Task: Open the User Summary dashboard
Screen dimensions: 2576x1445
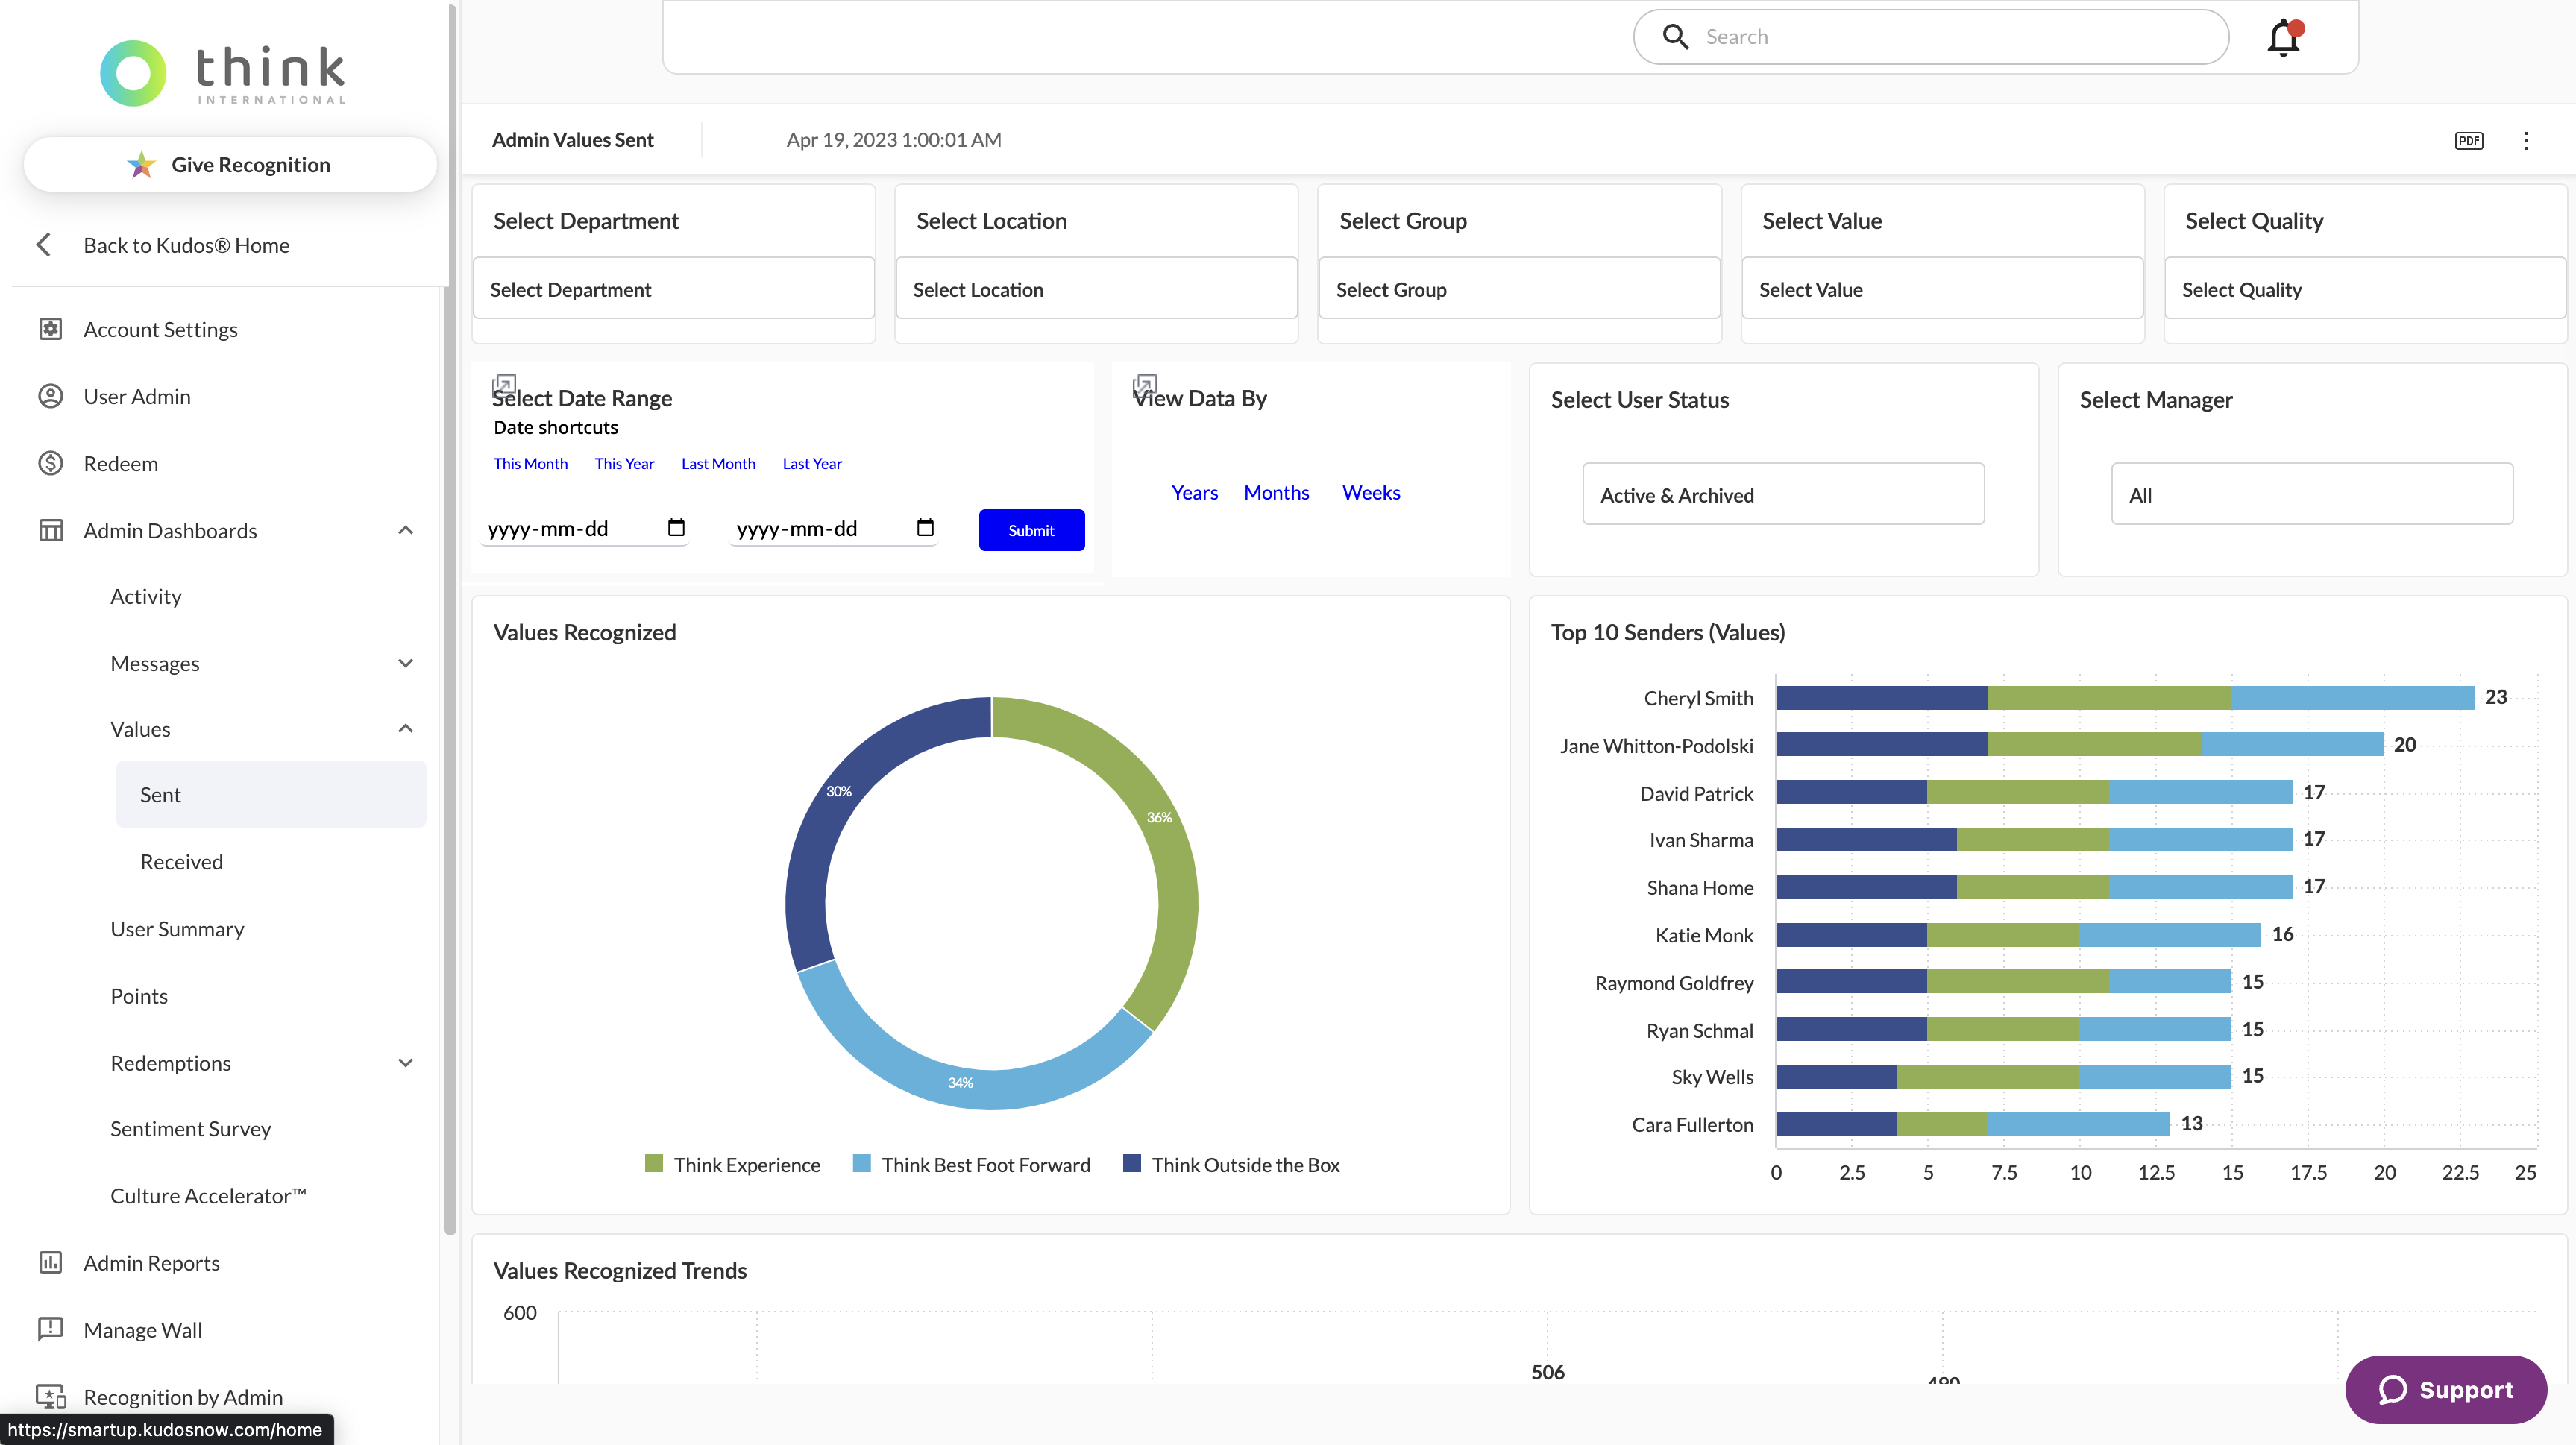Action: point(177,928)
